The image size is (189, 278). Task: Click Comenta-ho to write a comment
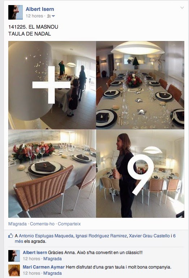click(x=42, y=224)
